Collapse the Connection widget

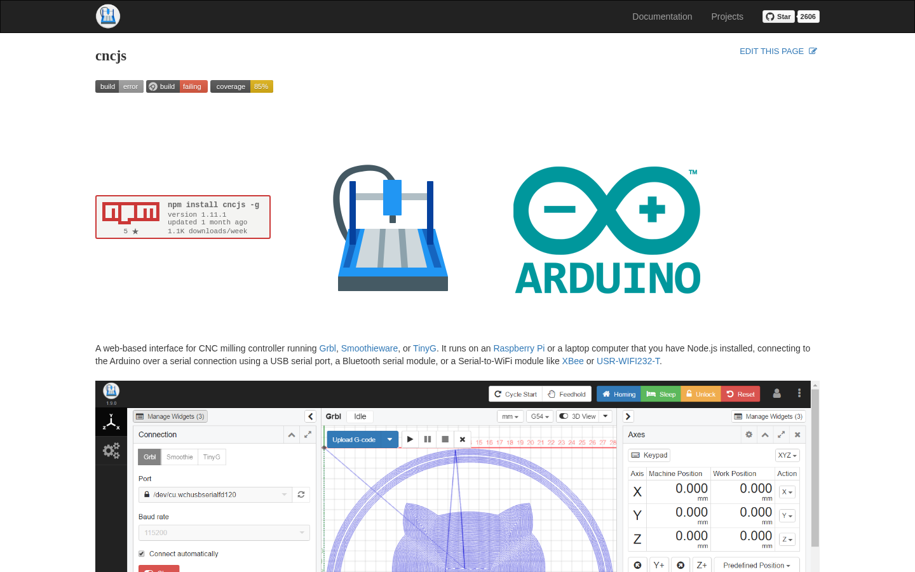pos(292,435)
